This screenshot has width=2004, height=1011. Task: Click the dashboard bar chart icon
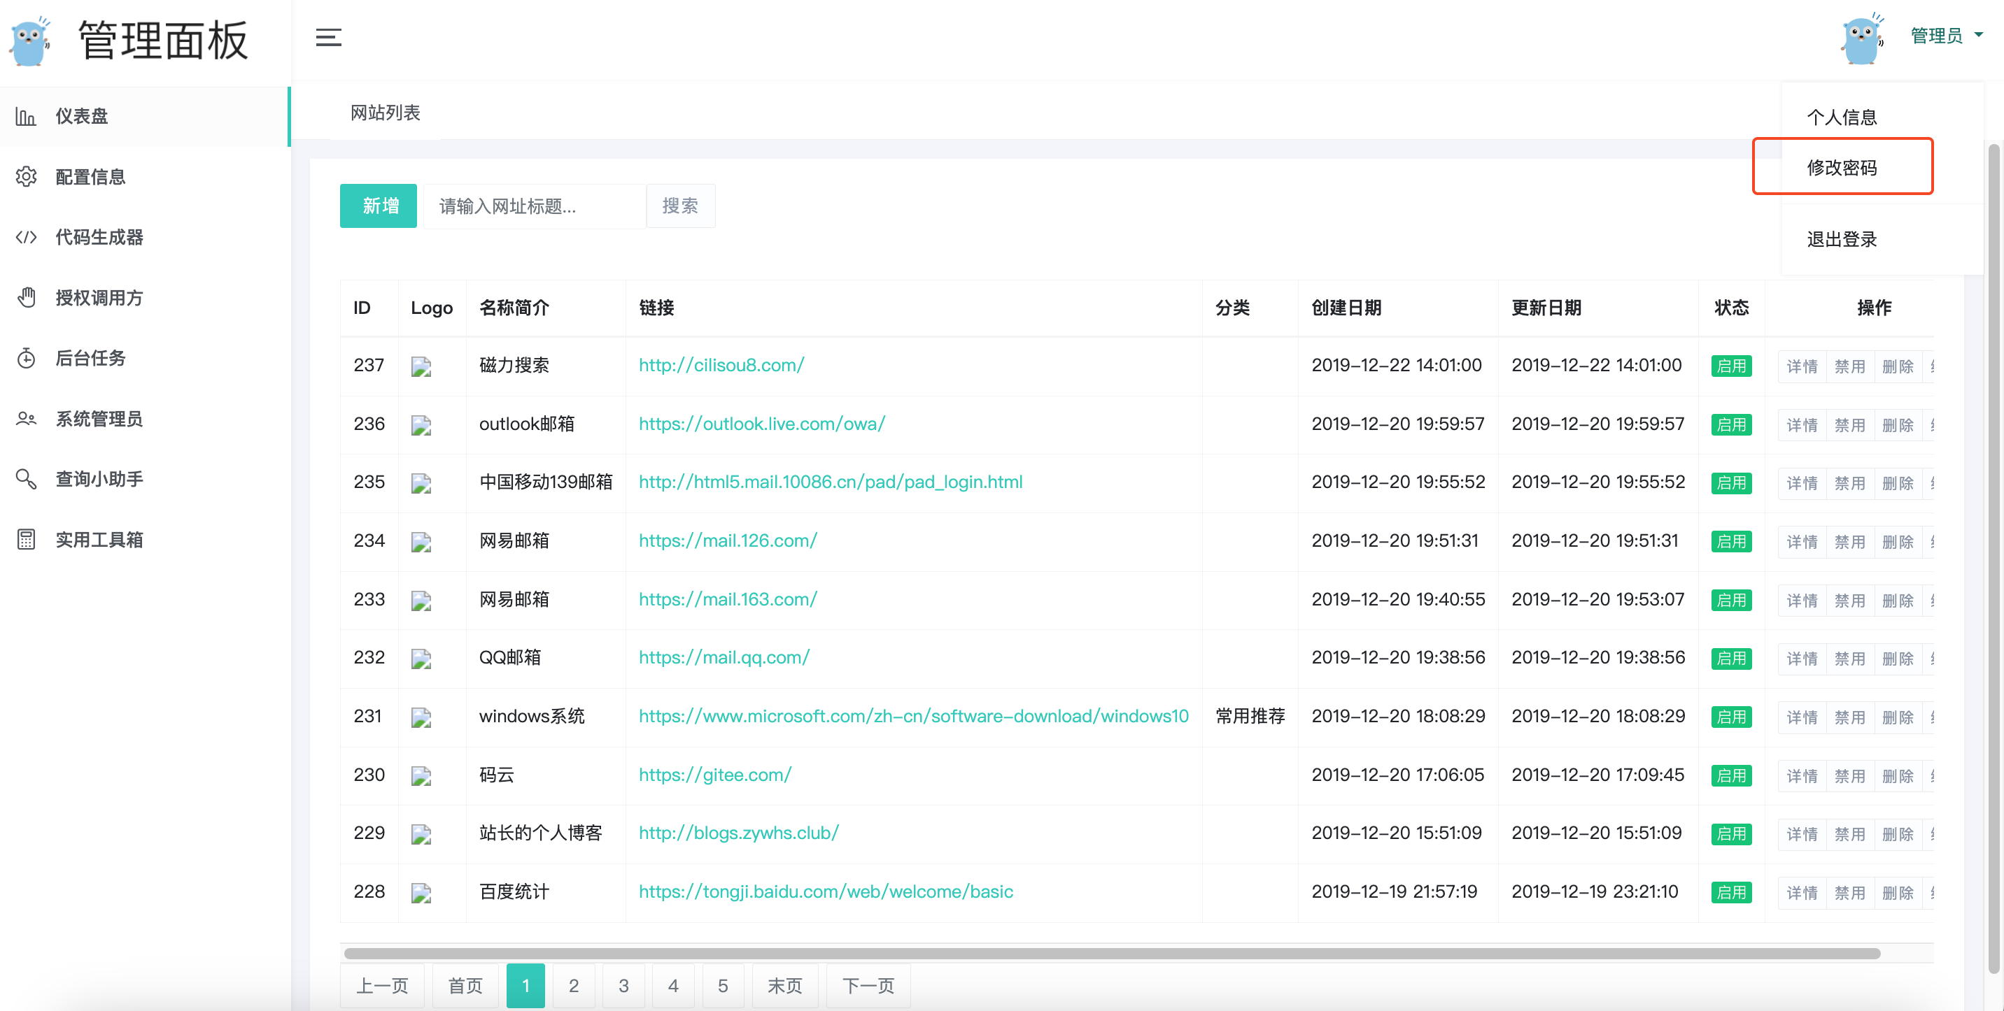tap(26, 117)
